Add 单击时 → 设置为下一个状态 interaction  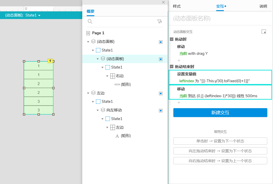[220, 141]
